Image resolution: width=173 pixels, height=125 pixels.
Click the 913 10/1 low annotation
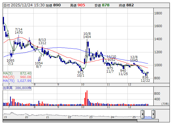[81, 74]
